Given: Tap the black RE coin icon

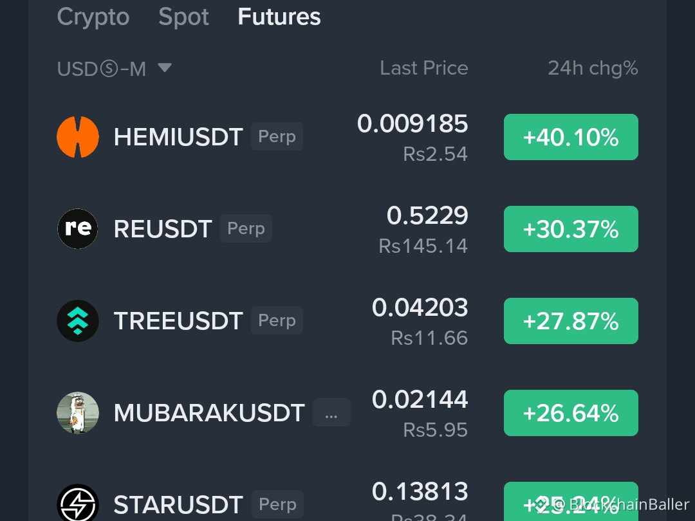Looking at the screenshot, I should pyautogui.click(x=78, y=228).
